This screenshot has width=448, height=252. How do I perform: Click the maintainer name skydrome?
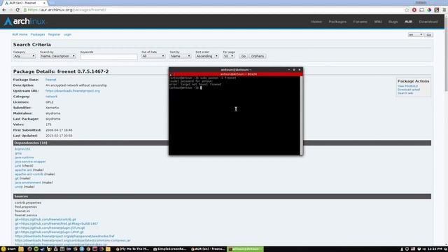[53, 113]
